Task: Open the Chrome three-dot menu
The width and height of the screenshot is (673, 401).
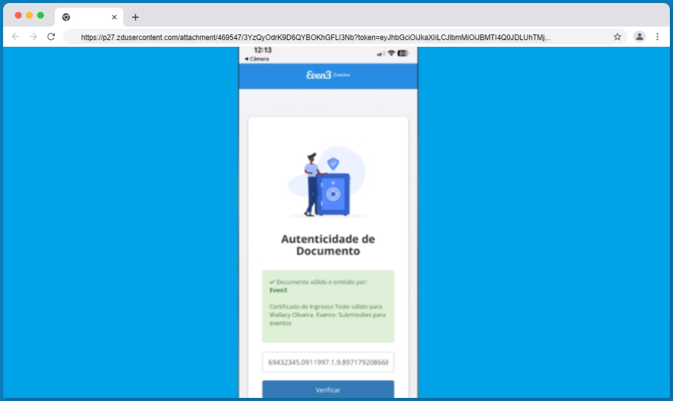Action: [x=657, y=37]
